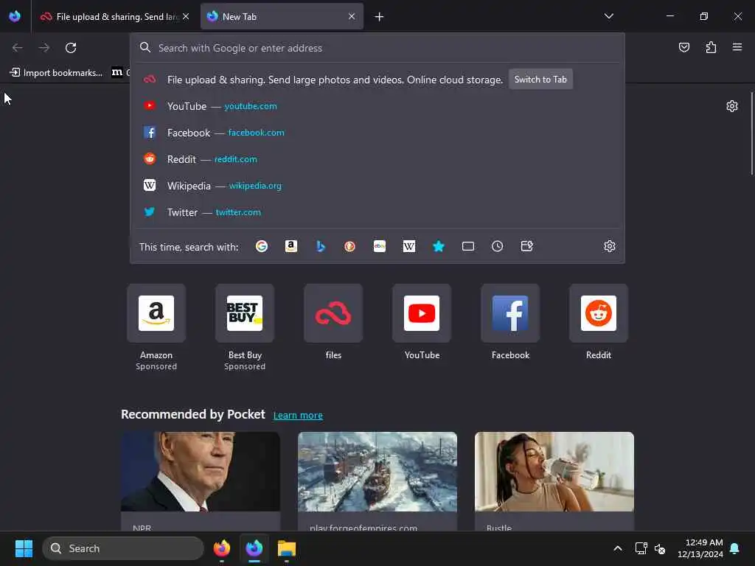Open Save to Pocket icon

pyautogui.click(x=683, y=47)
